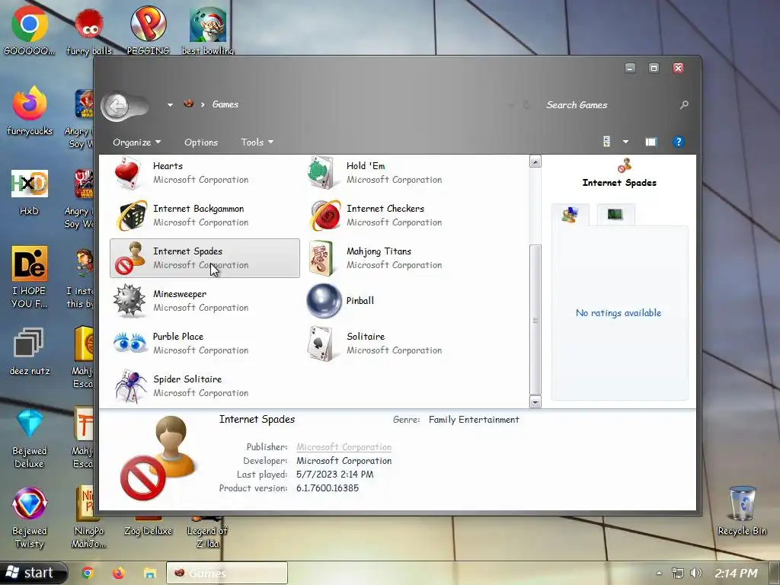
Task: Open Google Chrome desktop shortcut
Action: (x=30, y=24)
